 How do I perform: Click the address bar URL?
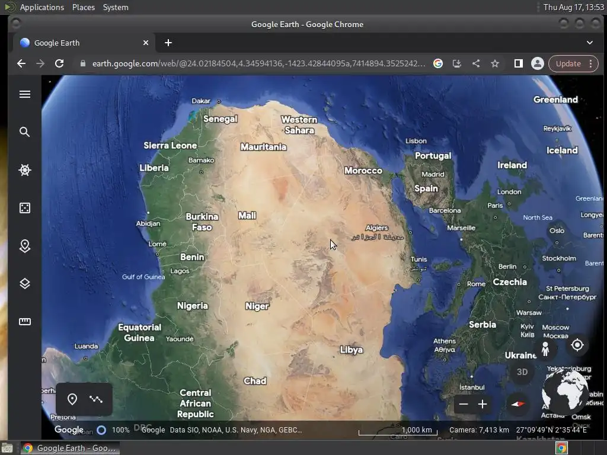point(258,63)
